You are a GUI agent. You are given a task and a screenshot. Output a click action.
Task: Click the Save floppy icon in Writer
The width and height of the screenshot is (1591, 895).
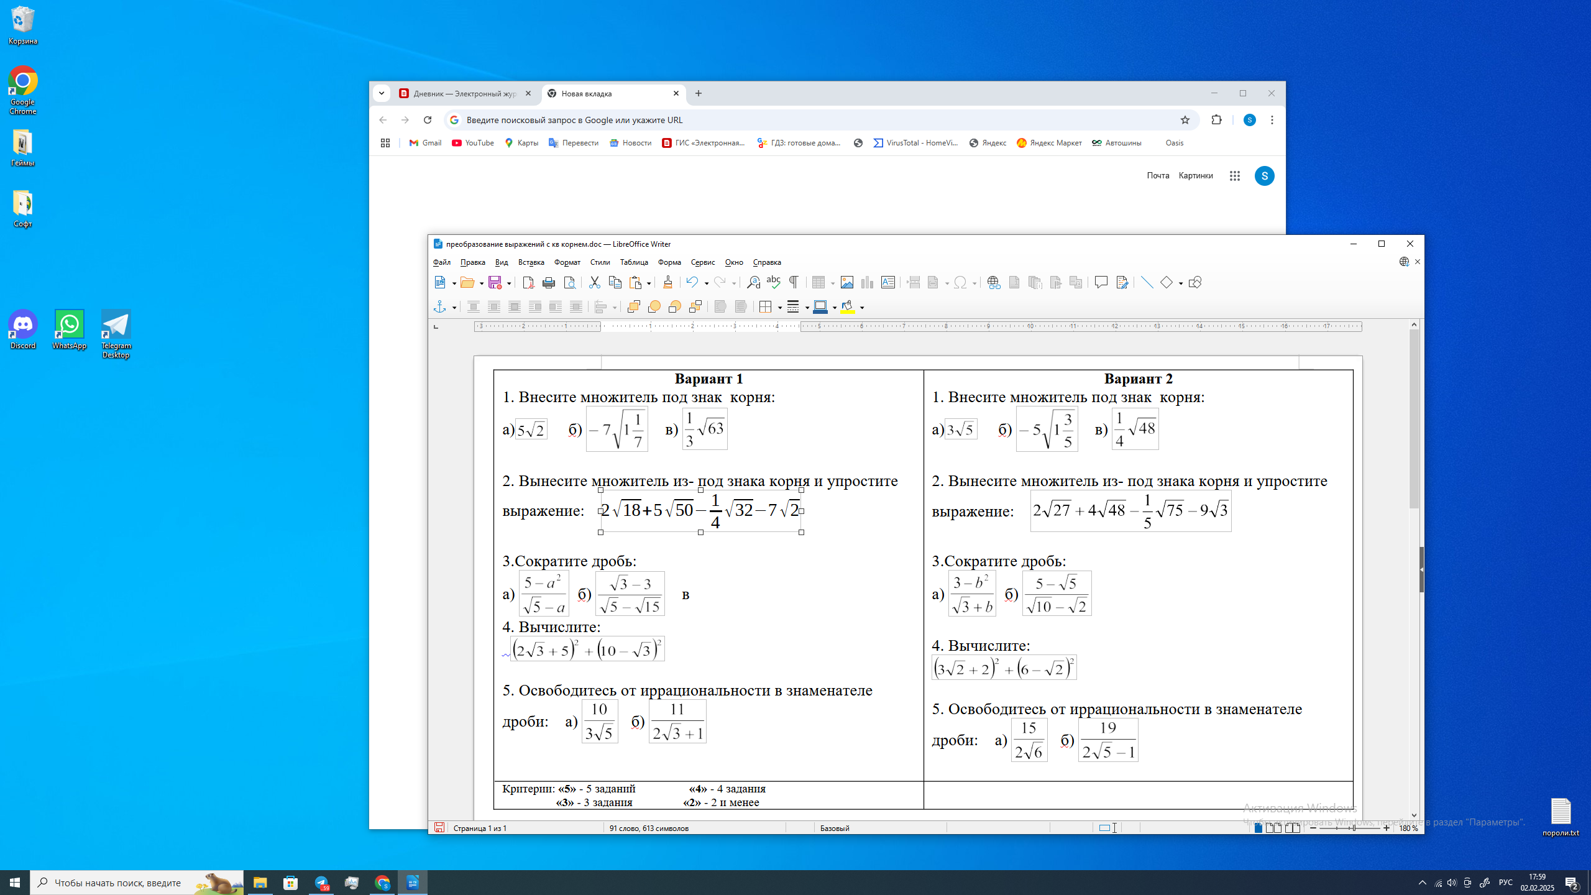click(495, 283)
